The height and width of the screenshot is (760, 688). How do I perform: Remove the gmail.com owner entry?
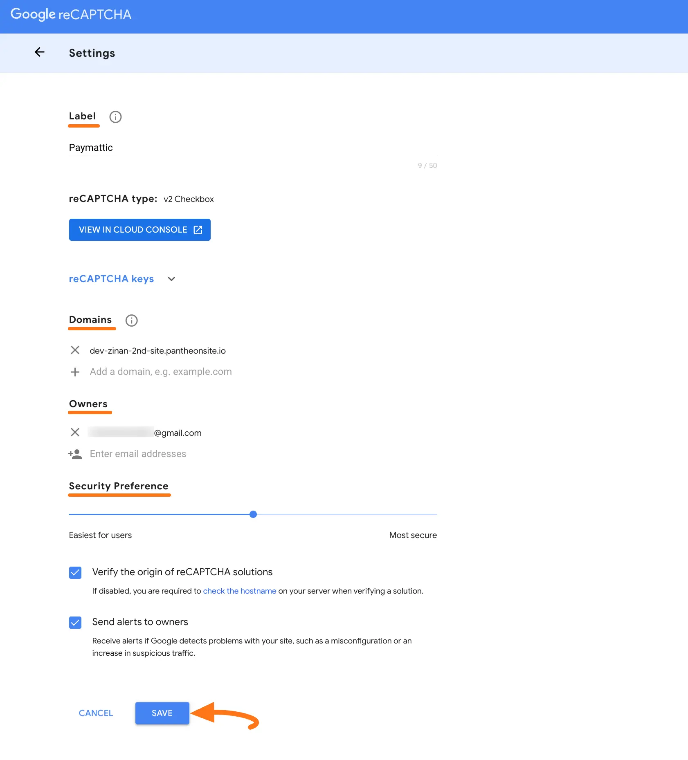[75, 433]
